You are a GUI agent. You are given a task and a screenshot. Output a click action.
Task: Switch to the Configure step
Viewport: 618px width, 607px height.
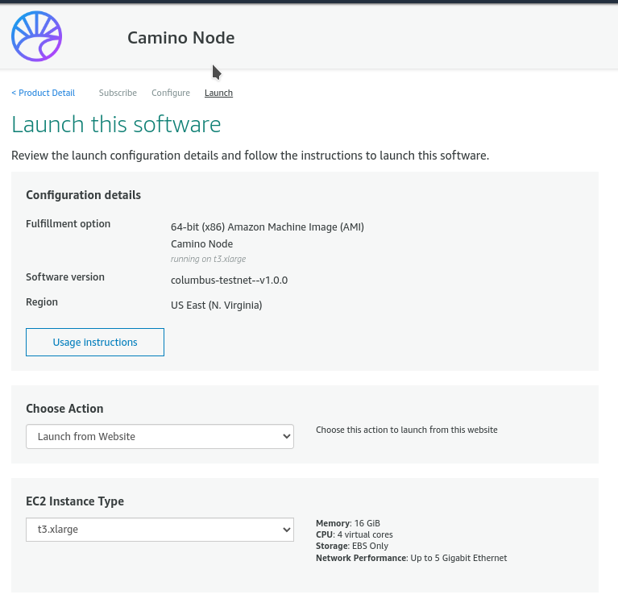coord(171,93)
